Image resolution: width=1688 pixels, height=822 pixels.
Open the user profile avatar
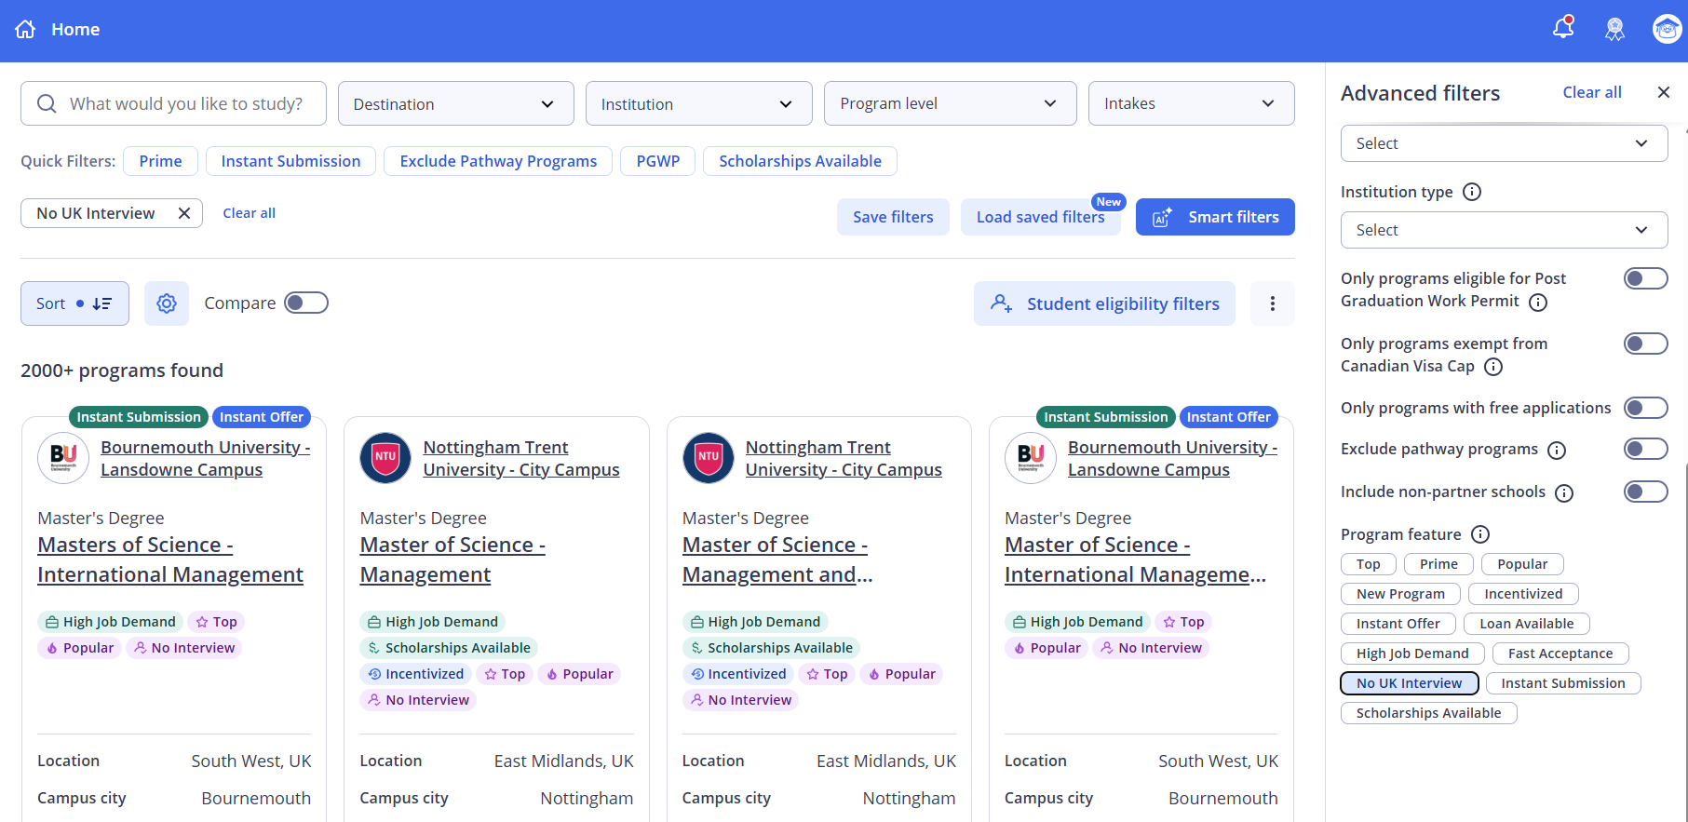click(x=1667, y=29)
